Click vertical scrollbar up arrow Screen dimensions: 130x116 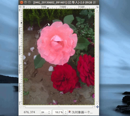97,10
